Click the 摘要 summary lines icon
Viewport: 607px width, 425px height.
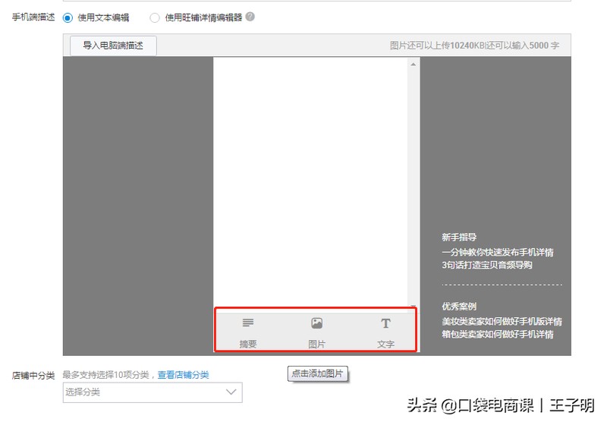(x=248, y=323)
